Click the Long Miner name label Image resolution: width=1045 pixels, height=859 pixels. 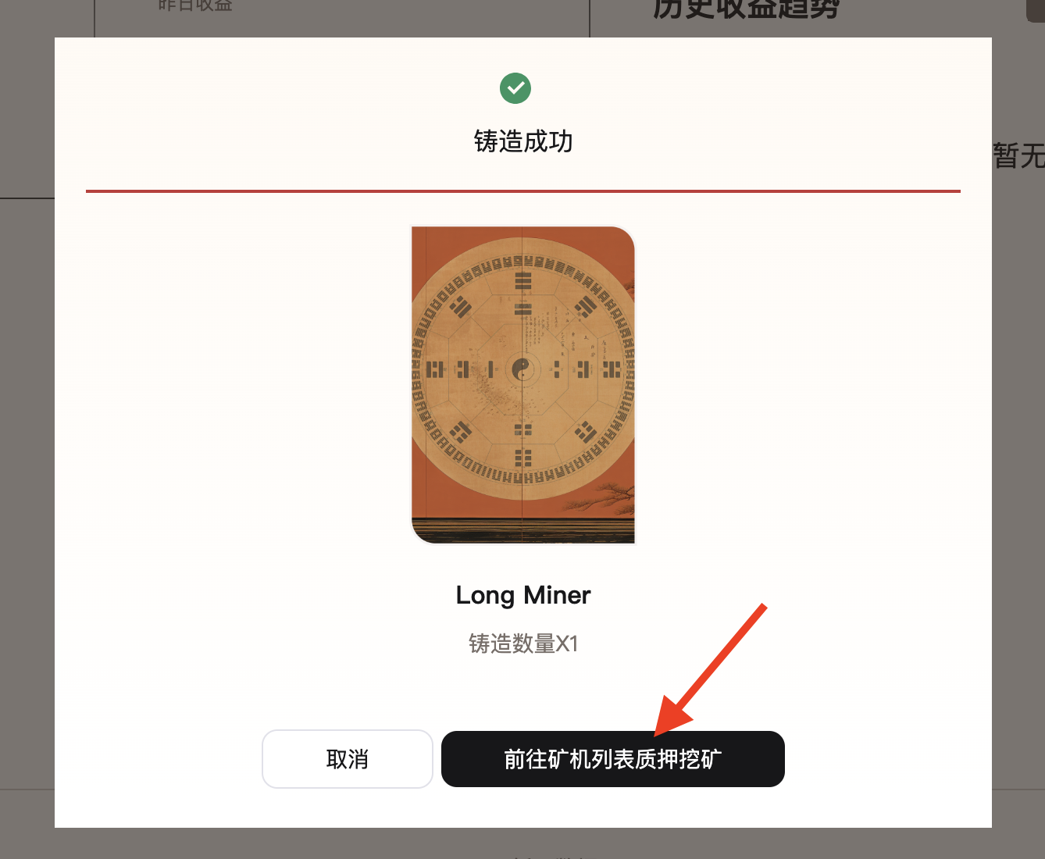523,596
